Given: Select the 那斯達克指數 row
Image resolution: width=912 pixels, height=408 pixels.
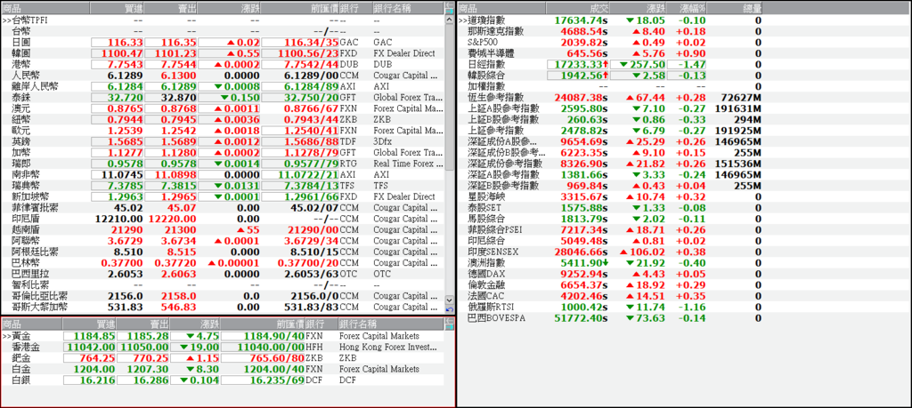Looking at the screenshot, I should point(610,31).
